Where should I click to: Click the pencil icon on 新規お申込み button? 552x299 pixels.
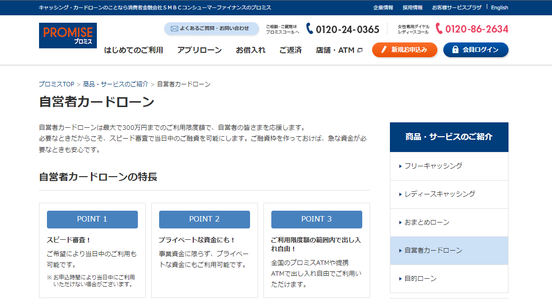click(384, 49)
